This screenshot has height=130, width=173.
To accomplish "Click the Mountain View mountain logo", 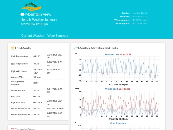I will click(x=31, y=7).
